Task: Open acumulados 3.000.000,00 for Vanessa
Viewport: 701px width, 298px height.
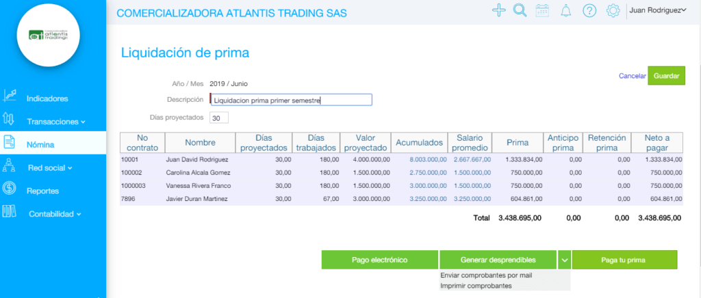Action: pyautogui.click(x=428, y=186)
